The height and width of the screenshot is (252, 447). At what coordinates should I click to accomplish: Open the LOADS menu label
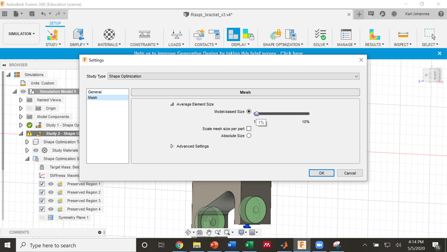(176, 45)
